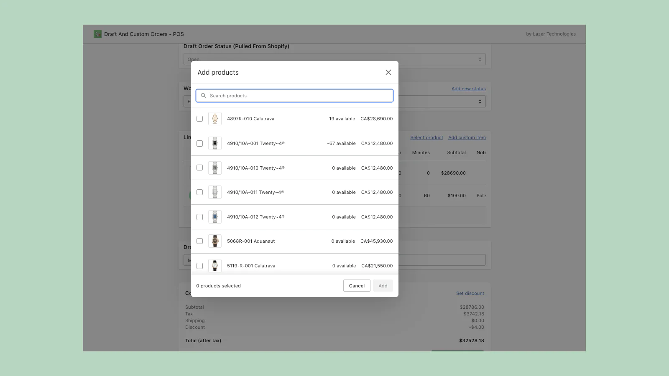The height and width of the screenshot is (376, 669).
Task: Check the 4897R-010 Calatrava checkbox
Action: point(200,119)
